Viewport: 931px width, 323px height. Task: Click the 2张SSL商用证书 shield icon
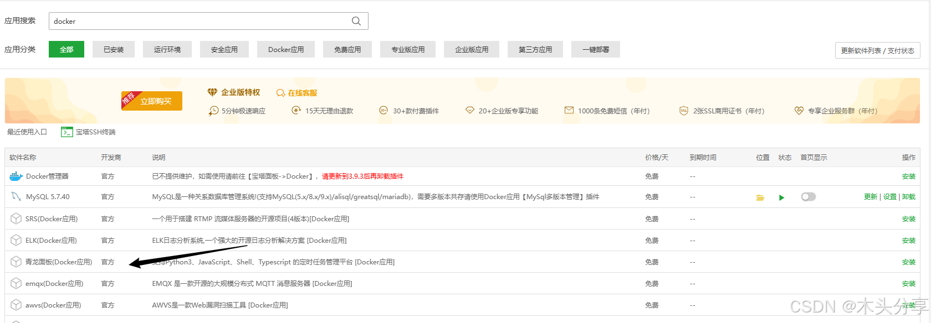click(684, 111)
